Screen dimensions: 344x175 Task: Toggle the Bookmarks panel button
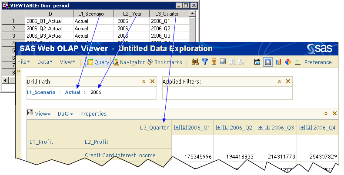tap(165, 62)
